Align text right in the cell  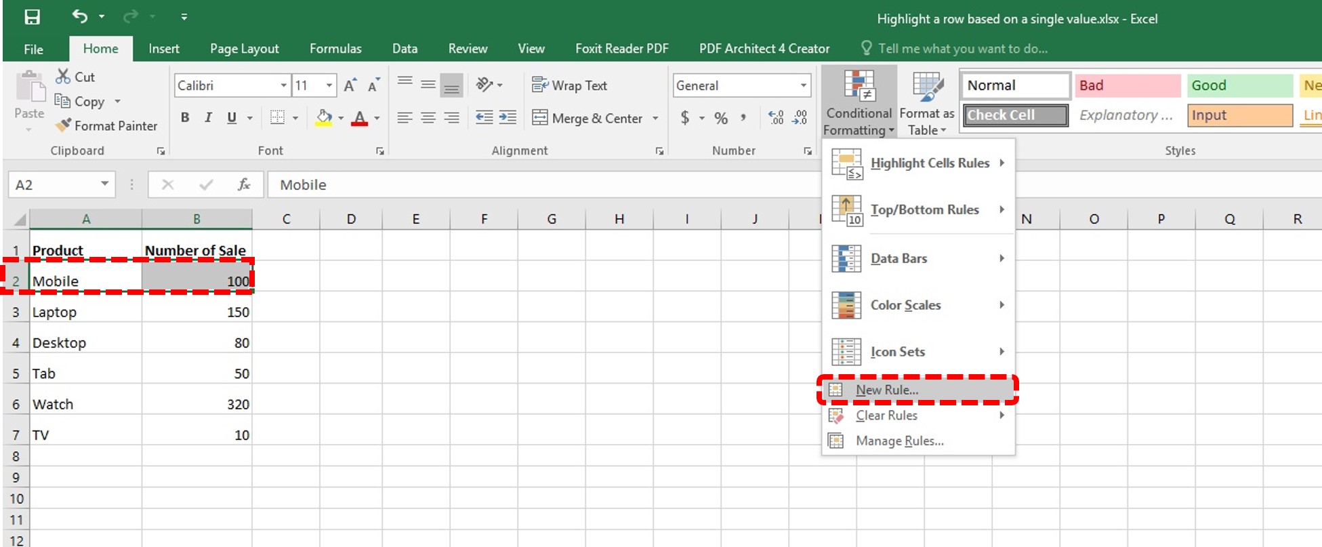(451, 117)
